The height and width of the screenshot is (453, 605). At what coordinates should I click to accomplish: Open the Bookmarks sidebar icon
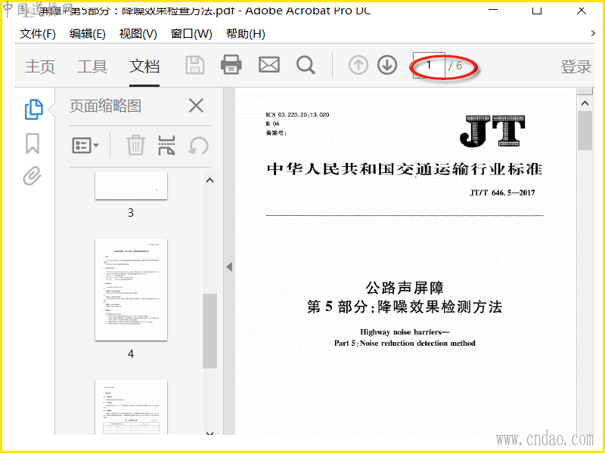(x=33, y=143)
